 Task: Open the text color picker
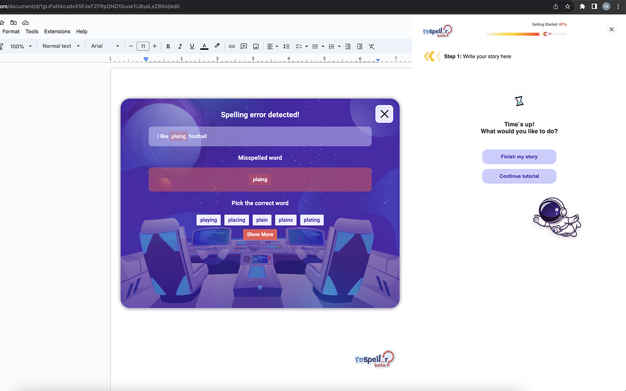tap(204, 46)
